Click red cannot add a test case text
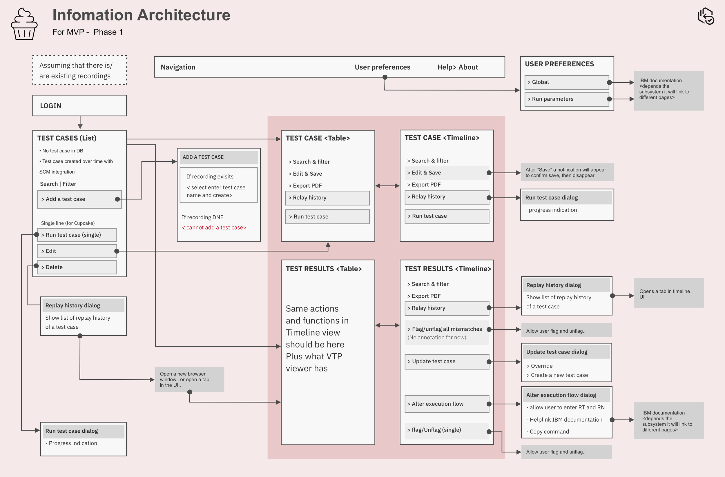 point(214,228)
